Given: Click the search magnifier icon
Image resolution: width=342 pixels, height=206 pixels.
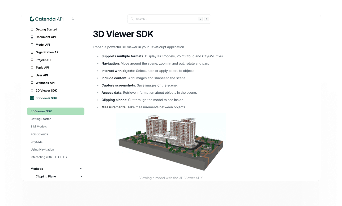Looking at the screenshot, I should (132, 19).
